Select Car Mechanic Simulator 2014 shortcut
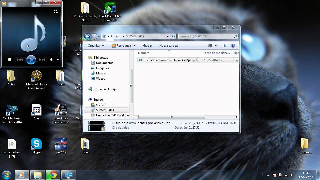The height and width of the screenshot is (180, 320). coord(12,114)
